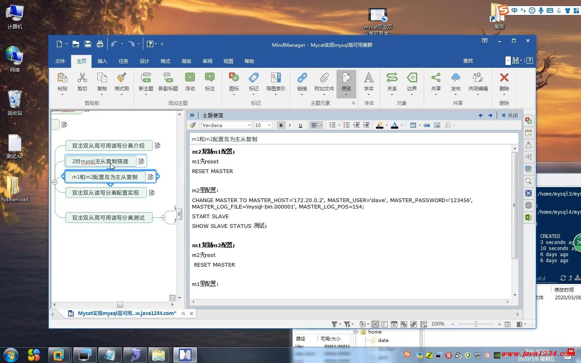The height and width of the screenshot is (363, 581).
Task: Click the red Delete (删除) icon
Action: (x=504, y=78)
